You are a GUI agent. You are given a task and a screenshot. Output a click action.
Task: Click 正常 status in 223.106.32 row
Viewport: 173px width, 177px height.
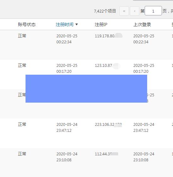click(x=22, y=124)
